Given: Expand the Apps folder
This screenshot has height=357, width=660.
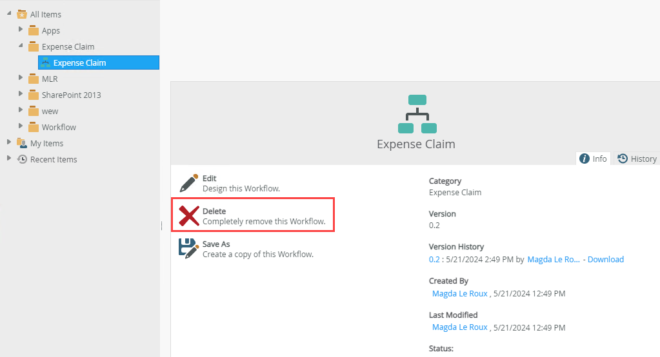Looking at the screenshot, I should click(x=20, y=30).
